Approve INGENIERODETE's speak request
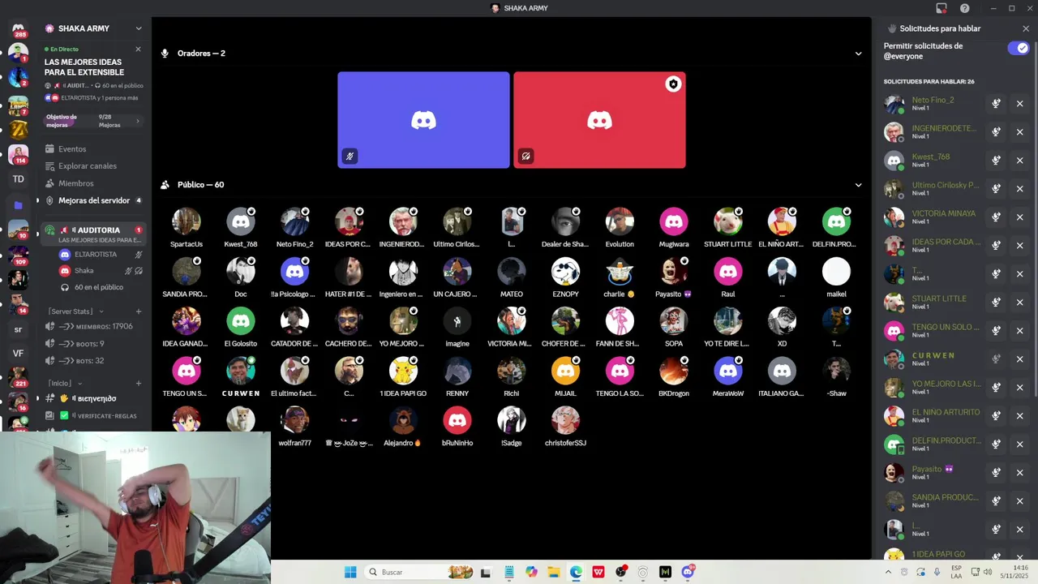 tap(996, 132)
